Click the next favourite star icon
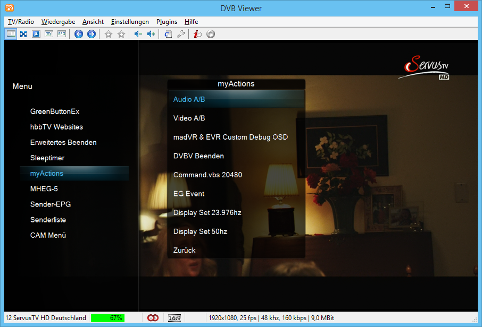 (121, 34)
